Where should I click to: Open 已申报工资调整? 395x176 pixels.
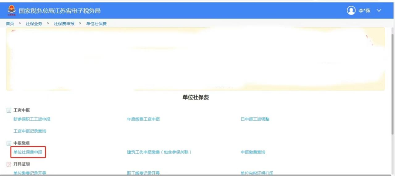255,119
